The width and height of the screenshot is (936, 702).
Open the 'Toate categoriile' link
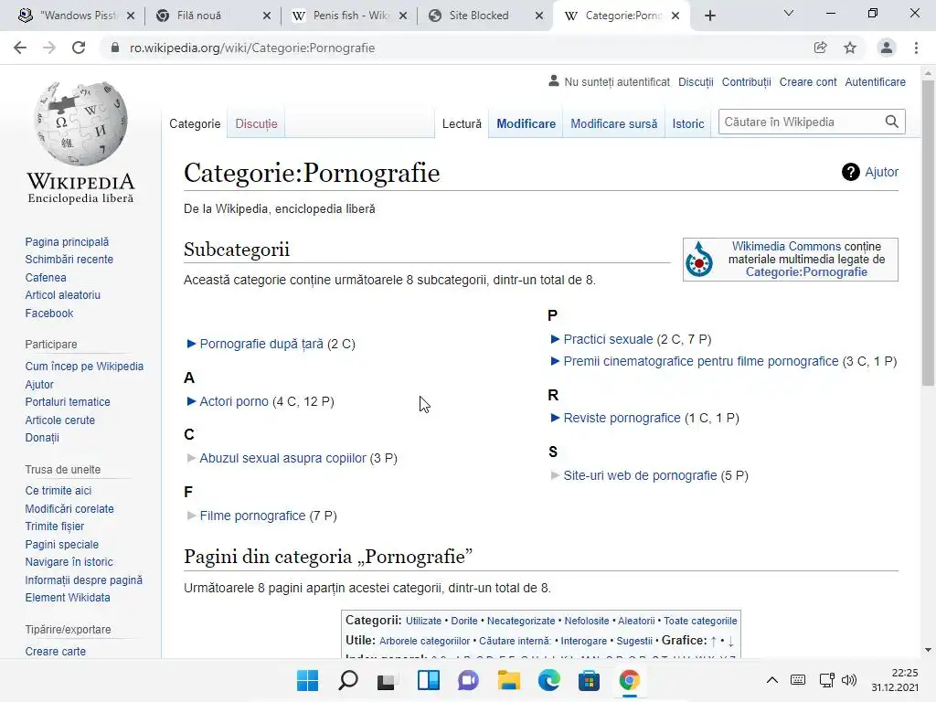(700, 621)
